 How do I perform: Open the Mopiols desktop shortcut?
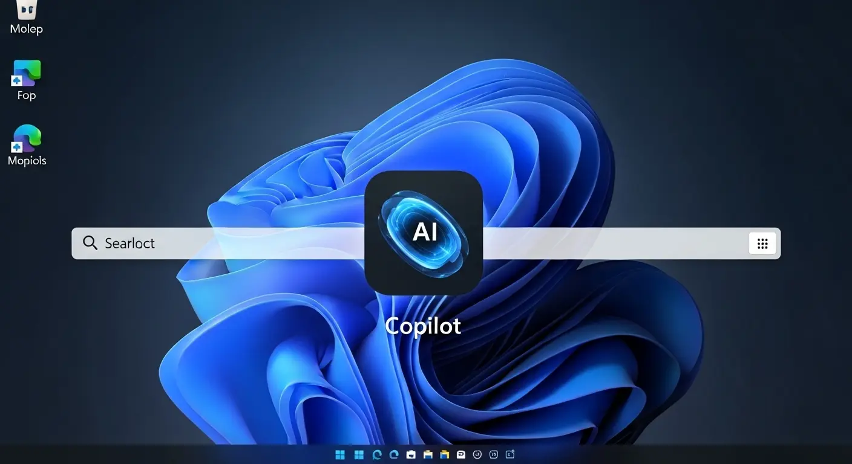27,145
